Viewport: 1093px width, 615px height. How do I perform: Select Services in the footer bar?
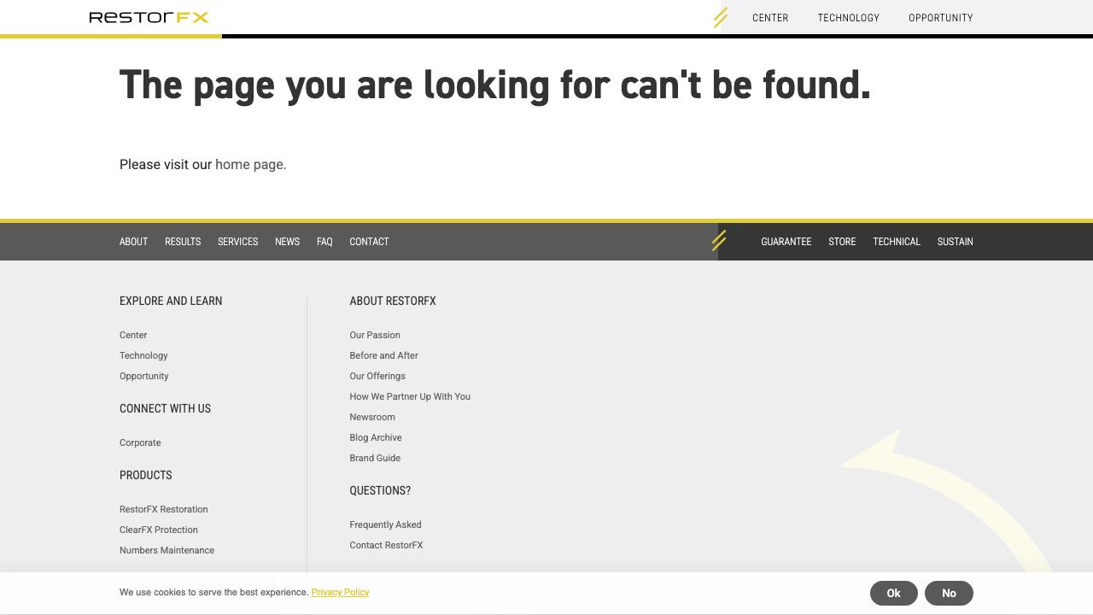(237, 242)
